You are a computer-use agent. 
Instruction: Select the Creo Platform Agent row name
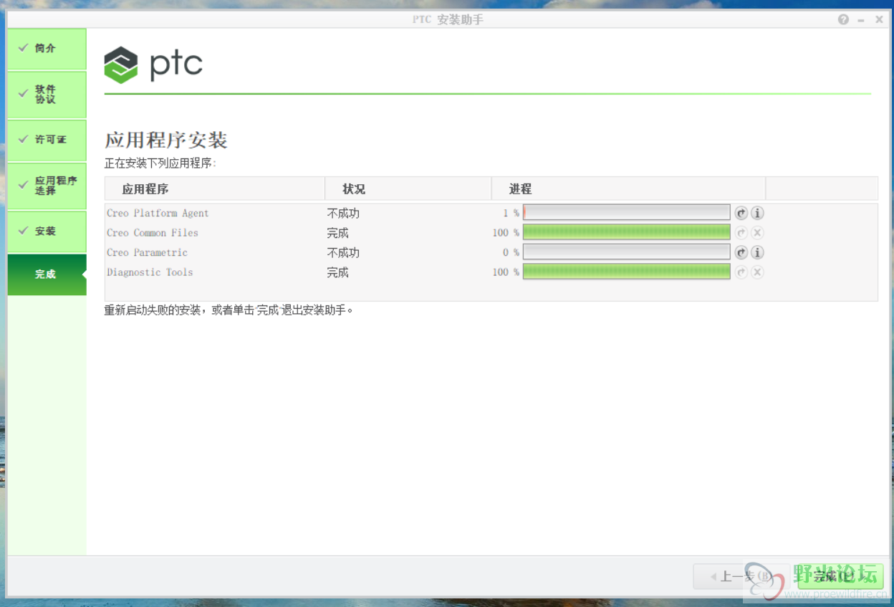pyautogui.click(x=158, y=213)
